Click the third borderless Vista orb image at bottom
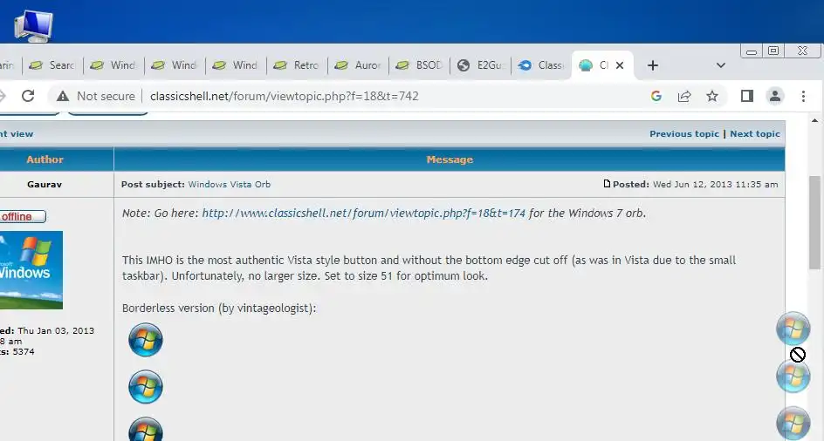The height and width of the screenshot is (441, 824). 146,430
